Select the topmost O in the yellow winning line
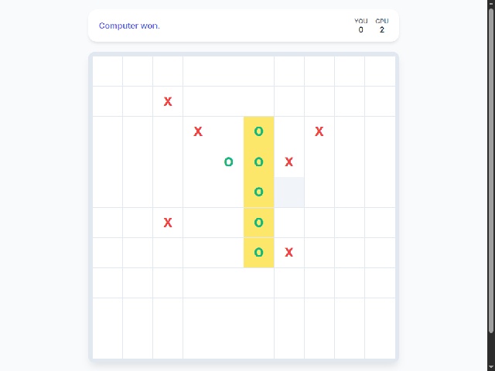This screenshot has height=371, width=495. tap(258, 131)
